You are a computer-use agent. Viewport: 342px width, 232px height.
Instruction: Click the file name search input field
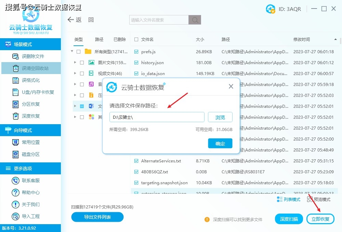click(x=157, y=20)
